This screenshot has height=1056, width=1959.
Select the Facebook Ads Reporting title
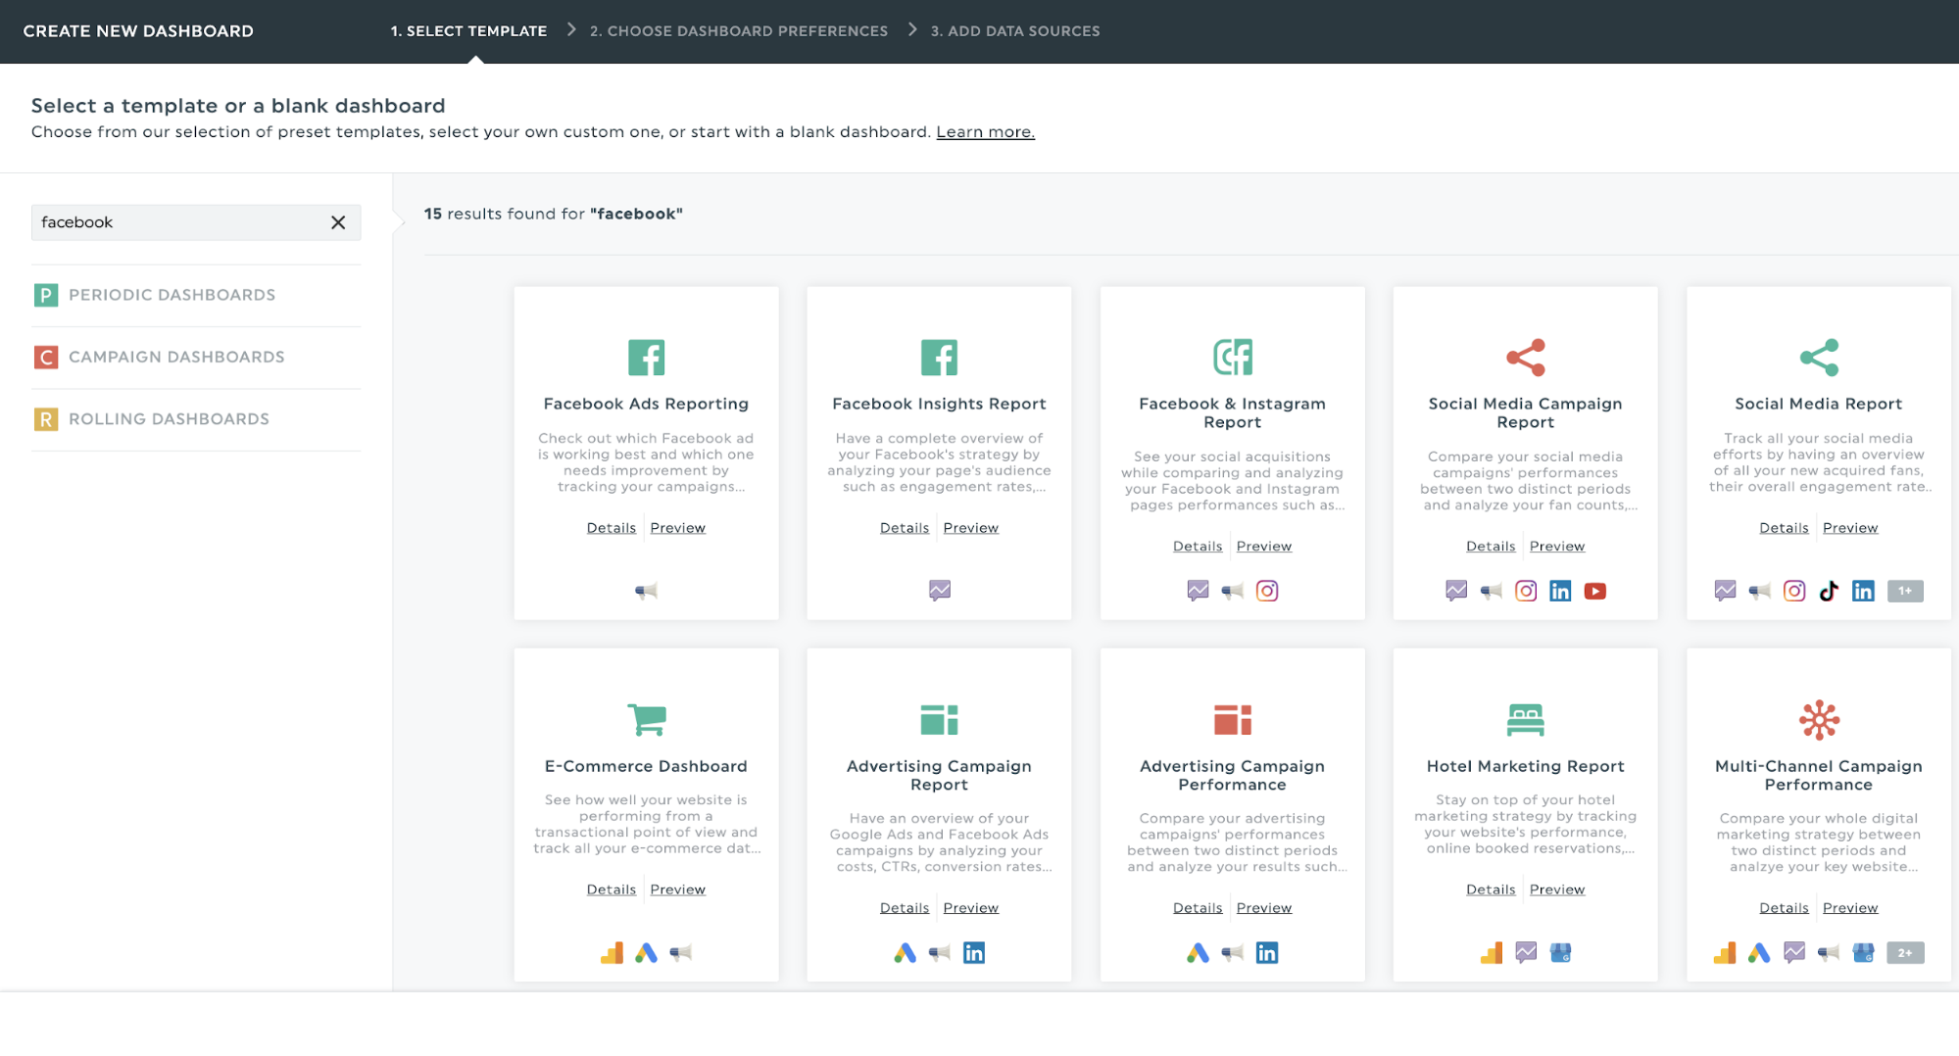(646, 404)
